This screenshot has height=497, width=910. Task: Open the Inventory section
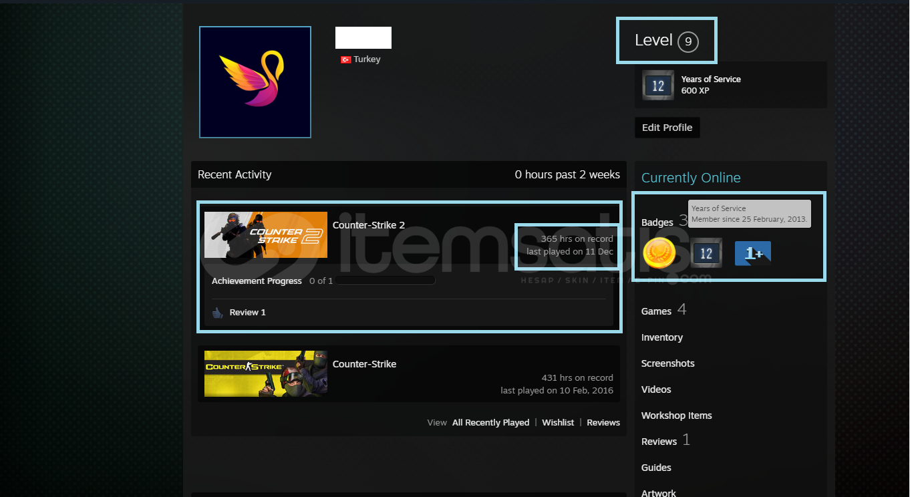[x=661, y=337]
